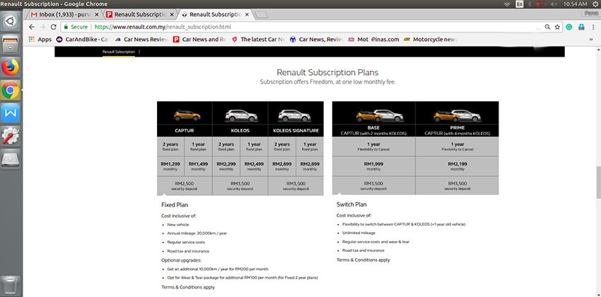
Task: Open The latest Car News bookmark
Action: (x=258, y=39)
